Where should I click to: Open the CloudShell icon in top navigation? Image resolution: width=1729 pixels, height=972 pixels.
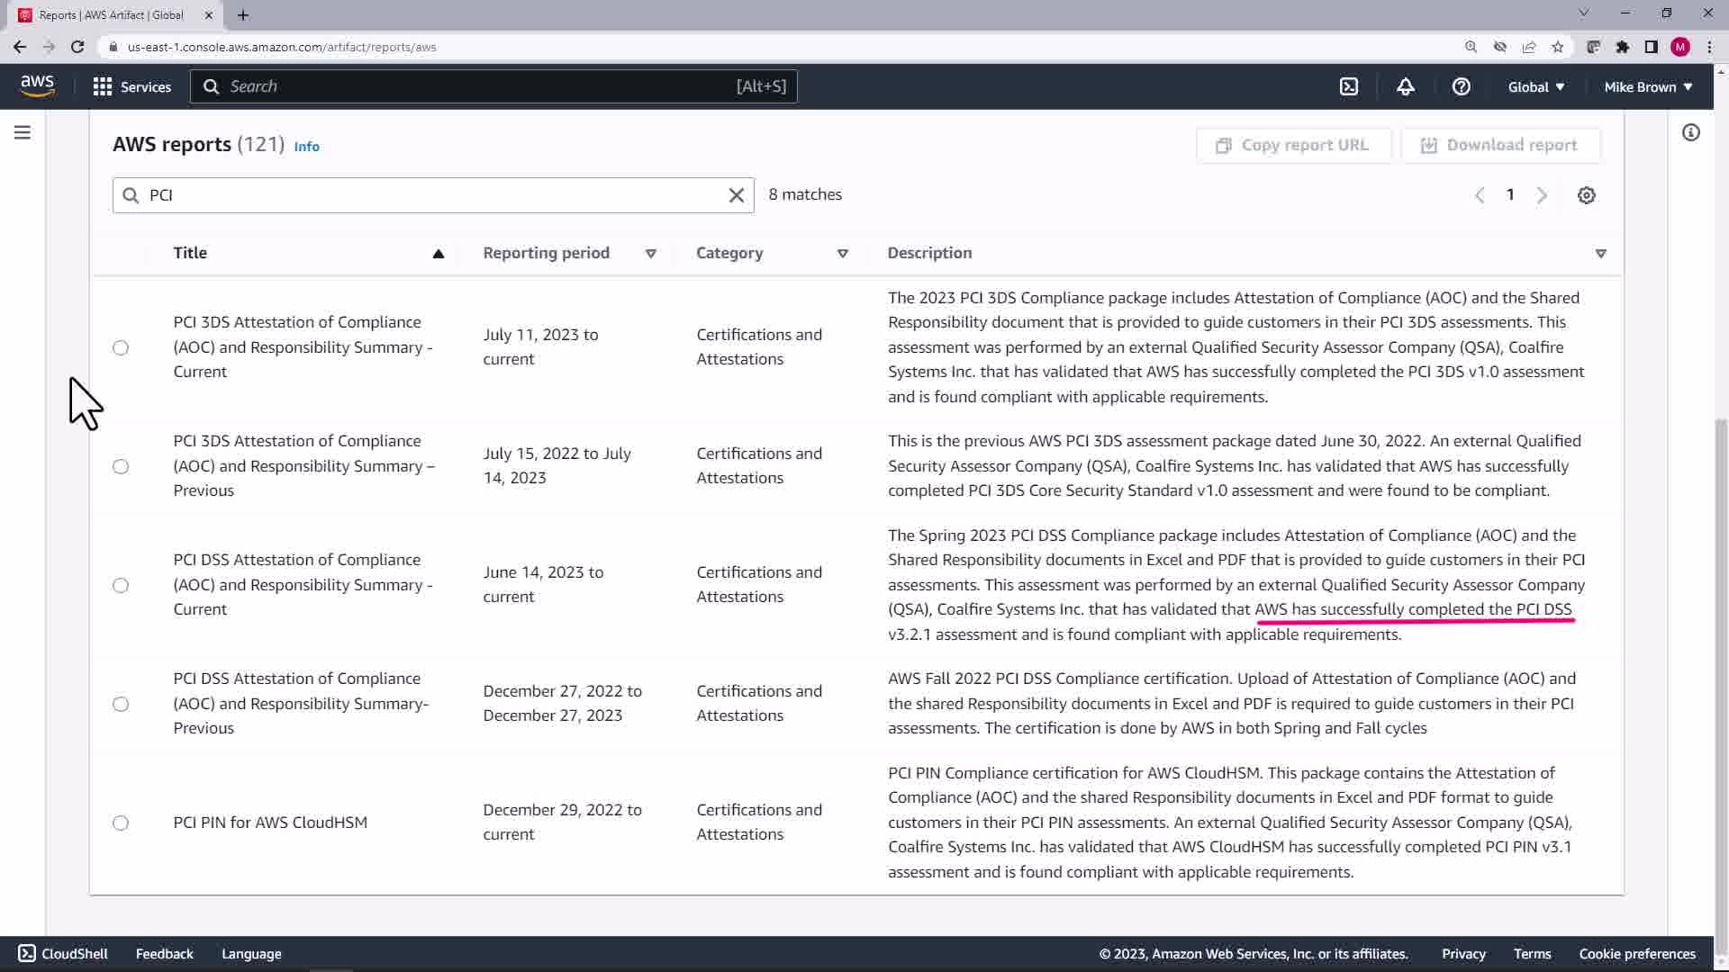[1348, 86]
